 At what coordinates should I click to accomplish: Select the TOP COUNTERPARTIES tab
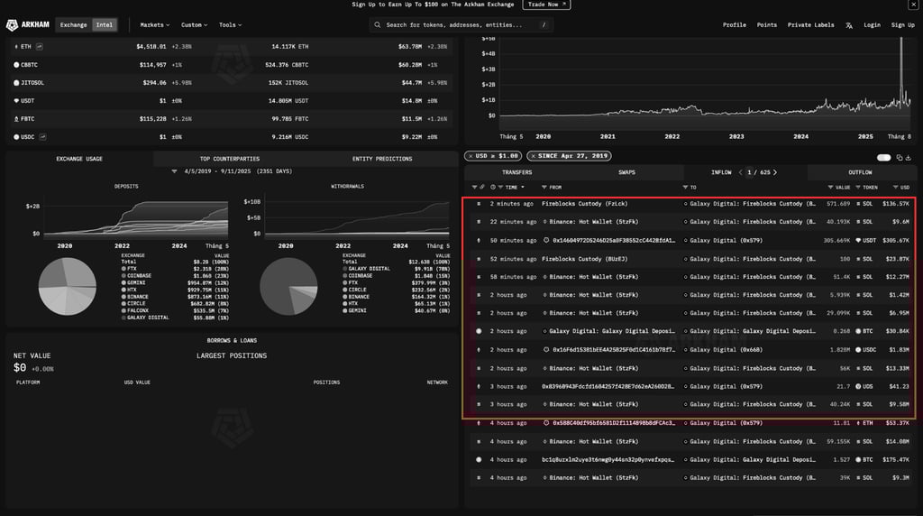(x=230, y=159)
